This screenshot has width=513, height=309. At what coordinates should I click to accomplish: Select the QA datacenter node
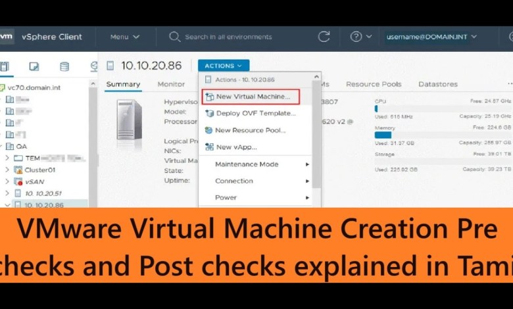(x=22, y=147)
